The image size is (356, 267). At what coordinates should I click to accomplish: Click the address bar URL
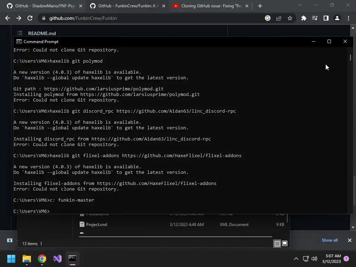[x=83, y=18]
